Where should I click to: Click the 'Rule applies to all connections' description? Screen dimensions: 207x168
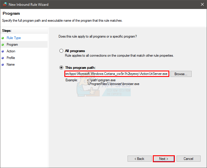(x=119, y=56)
